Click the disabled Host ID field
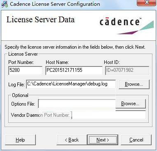Screen dimensions: 157x151 127,71
